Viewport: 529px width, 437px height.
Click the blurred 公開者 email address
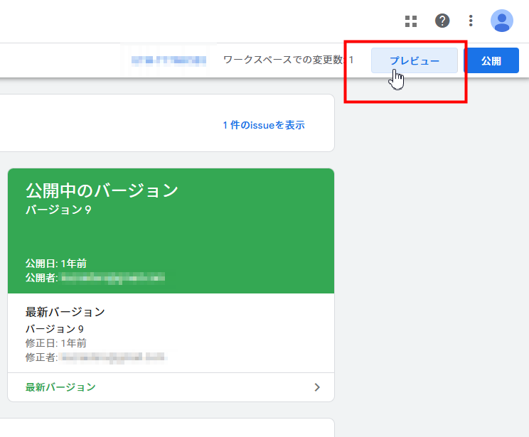pos(112,277)
